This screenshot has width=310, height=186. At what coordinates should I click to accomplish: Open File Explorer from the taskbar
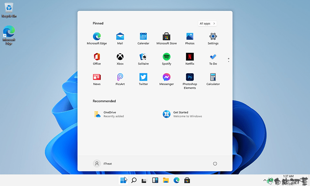click(166, 180)
